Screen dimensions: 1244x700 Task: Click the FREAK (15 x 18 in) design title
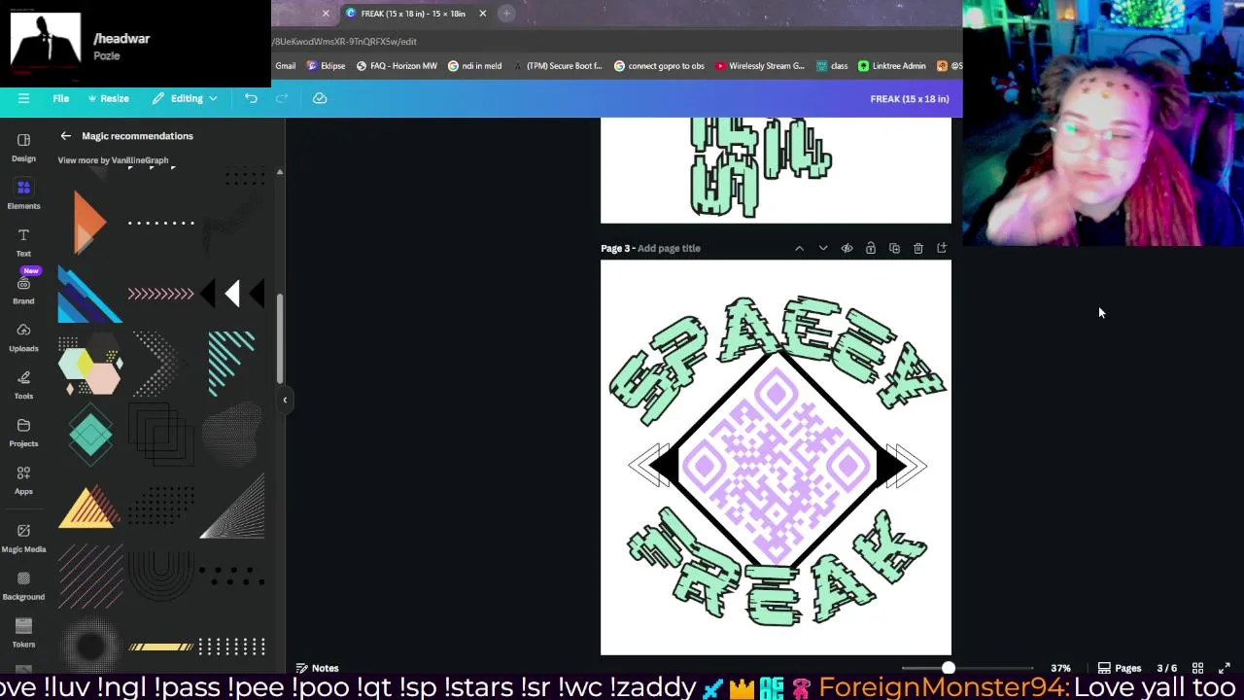(910, 99)
